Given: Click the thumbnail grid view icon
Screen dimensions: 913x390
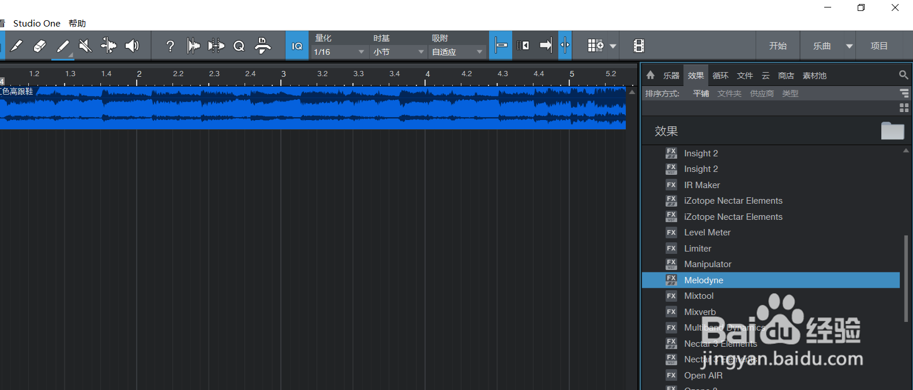Looking at the screenshot, I should click(x=904, y=108).
